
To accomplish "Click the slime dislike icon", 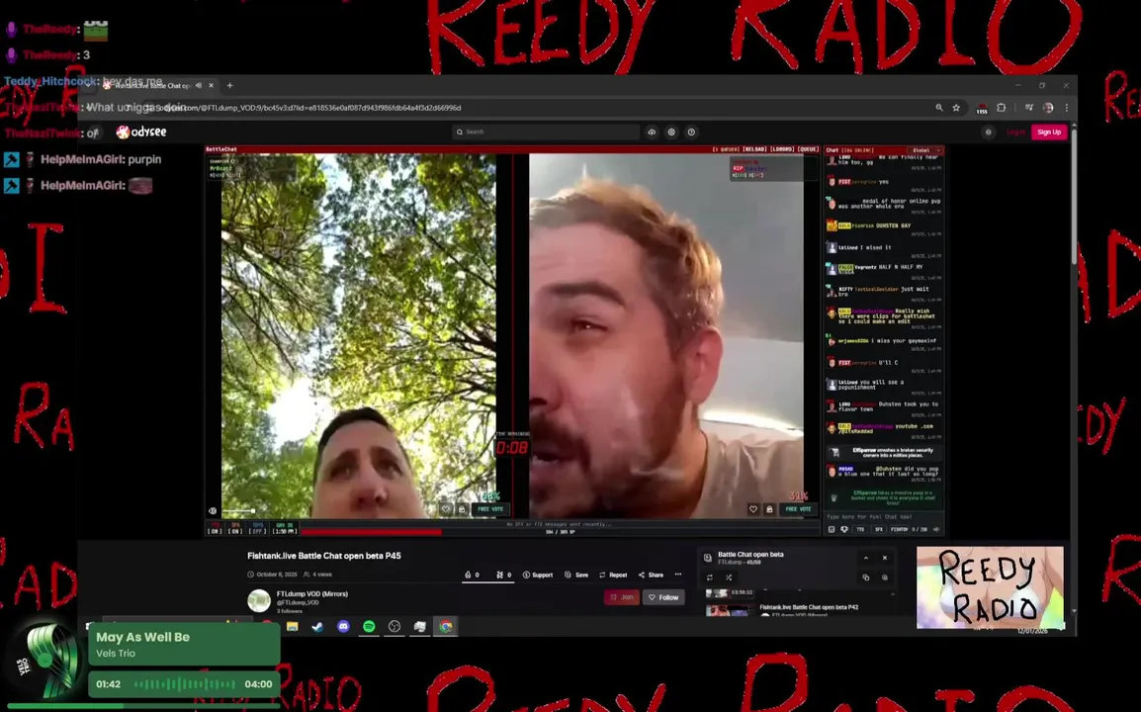I will (500, 575).
